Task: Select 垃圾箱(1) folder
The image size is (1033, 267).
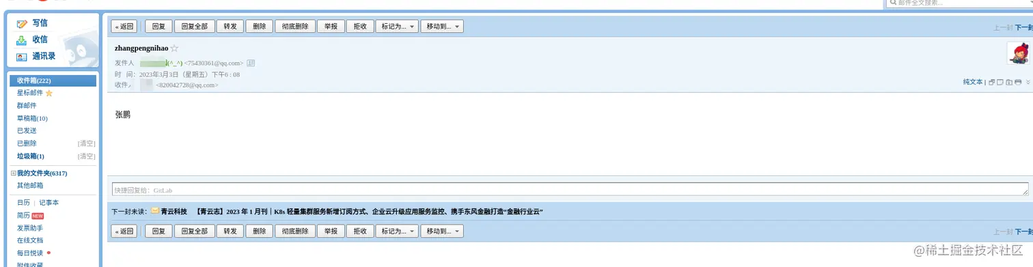Action: pos(31,156)
